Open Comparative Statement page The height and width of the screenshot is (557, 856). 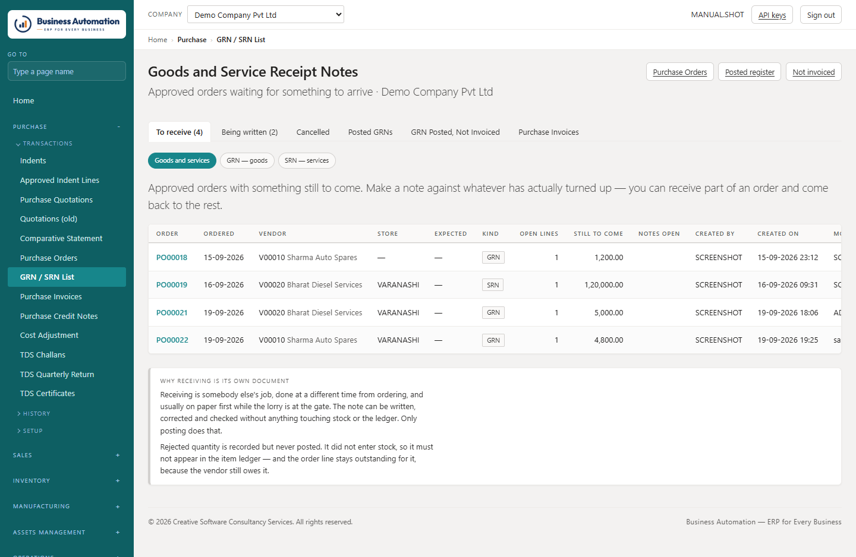coord(67,239)
